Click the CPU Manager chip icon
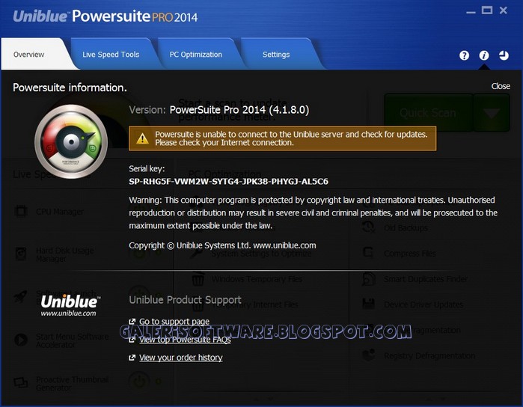 coord(21,211)
